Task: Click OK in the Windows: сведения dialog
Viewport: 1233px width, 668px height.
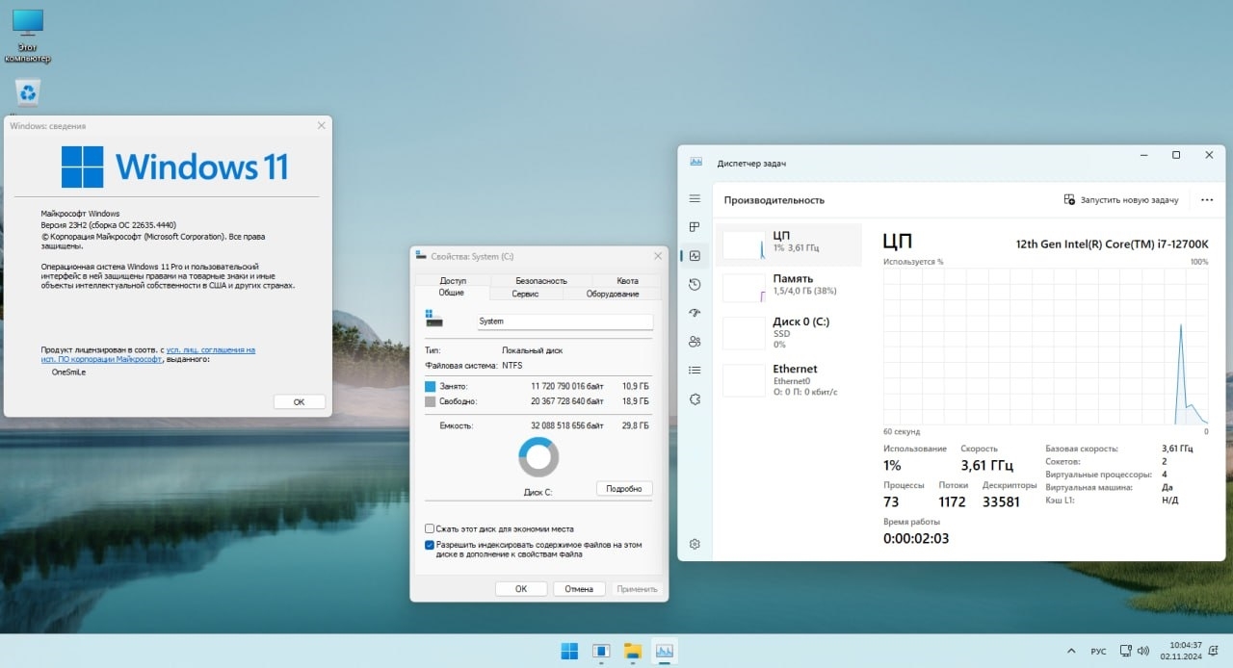Action: click(299, 401)
